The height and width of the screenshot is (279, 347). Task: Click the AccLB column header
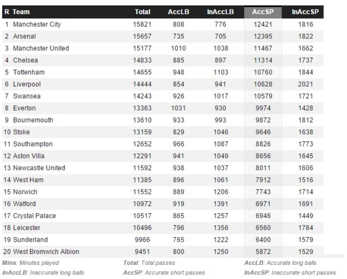(x=178, y=12)
